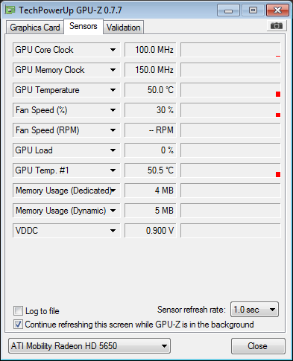
Task: Click the -- RPM fan speed value
Action: coord(151,130)
